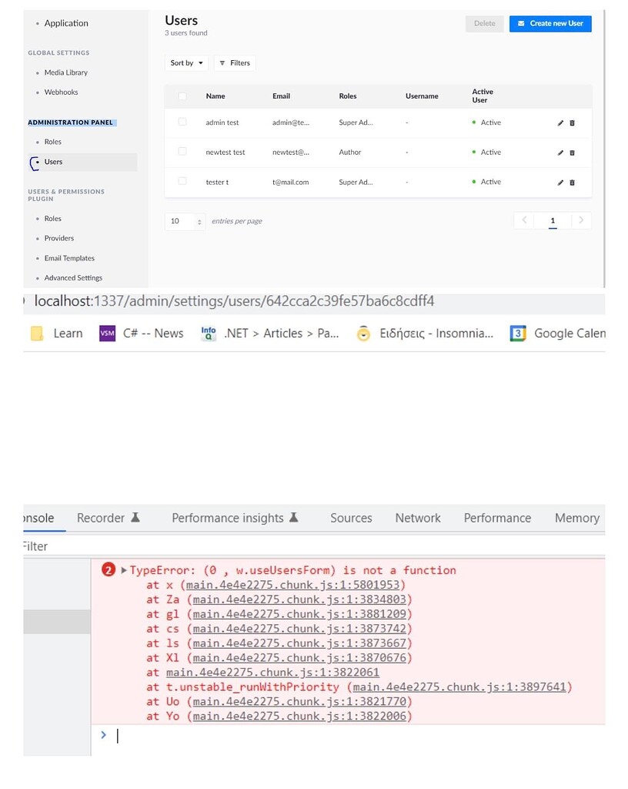Image resolution: width=628 pixels, height=789 pixels.
Task: Open the Google Calendar bookmark icon
Action: (x=516, y=333)
